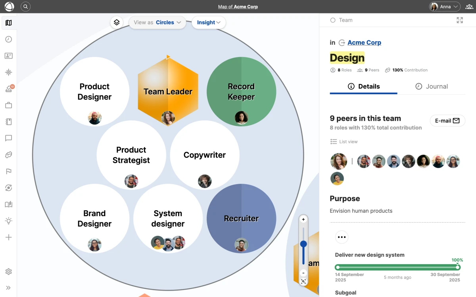Click the Team Leader hexagon on the map
Image resolution: width=476 pixels, height=297 pixels.
[168, 91]
